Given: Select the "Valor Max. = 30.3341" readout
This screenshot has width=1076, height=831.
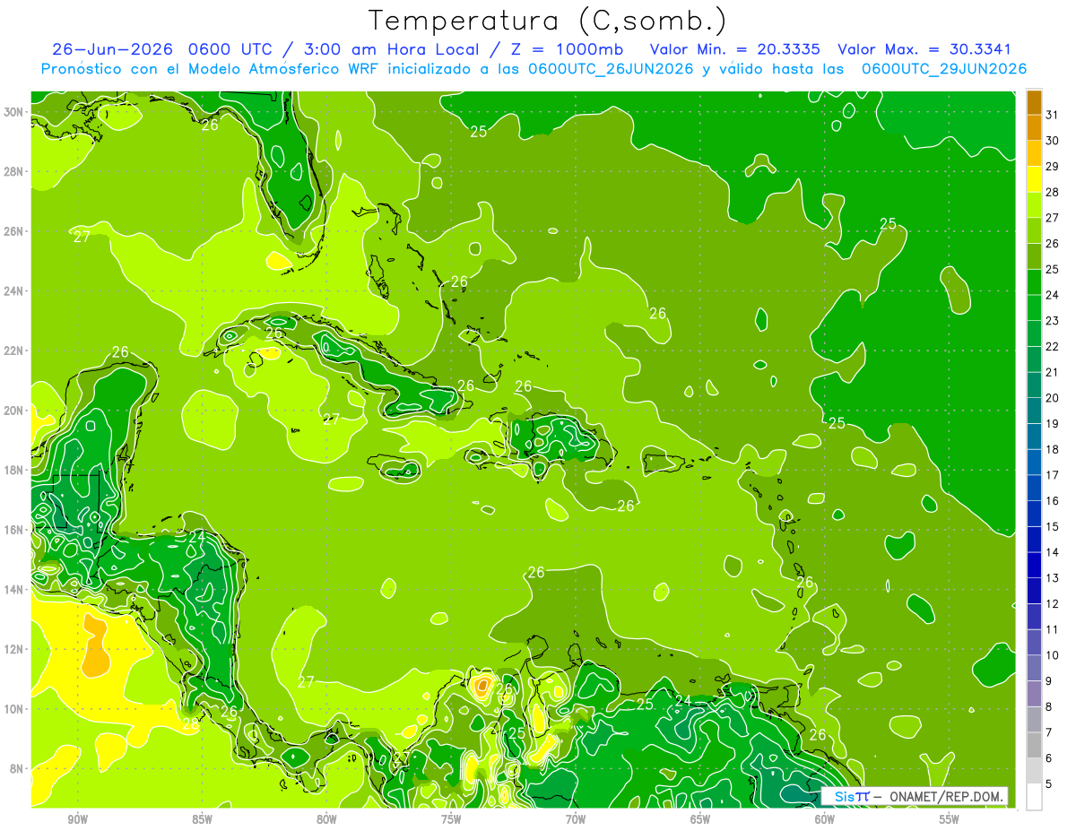Looking at the screenshot, I should (924, 49).
